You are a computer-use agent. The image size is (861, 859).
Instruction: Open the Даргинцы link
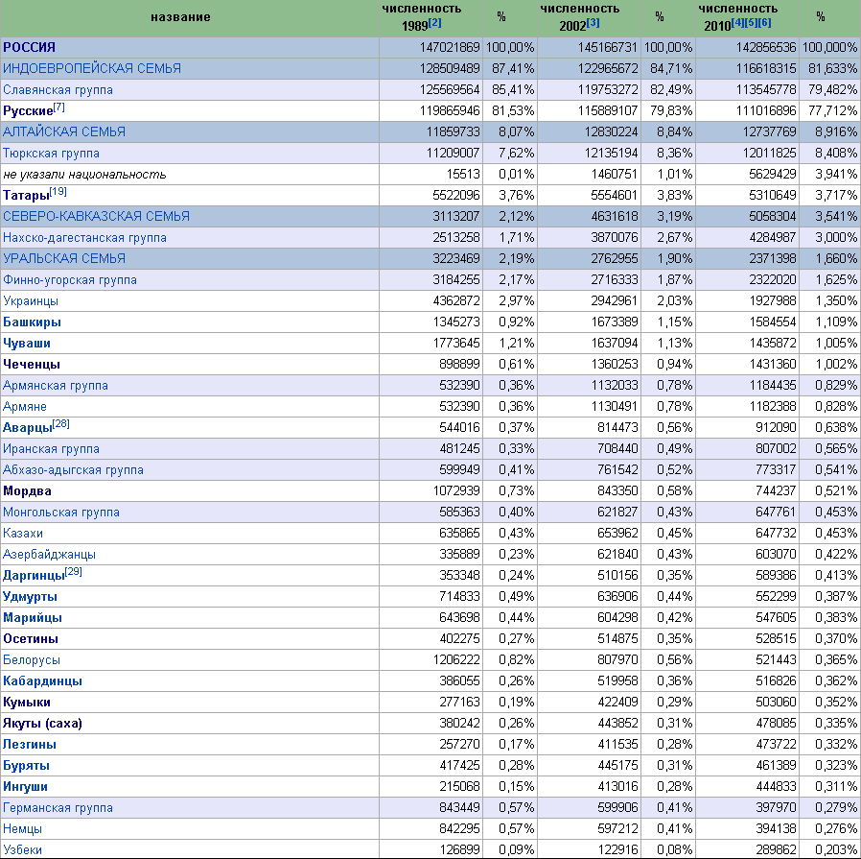pos(34,576)
